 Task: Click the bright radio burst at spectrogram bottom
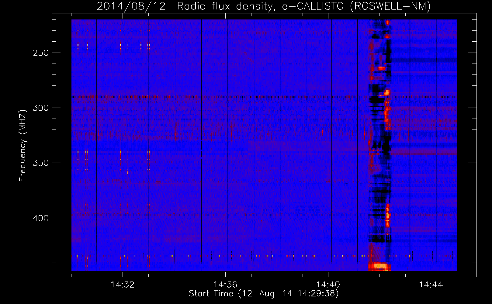[x=379, y=267]
